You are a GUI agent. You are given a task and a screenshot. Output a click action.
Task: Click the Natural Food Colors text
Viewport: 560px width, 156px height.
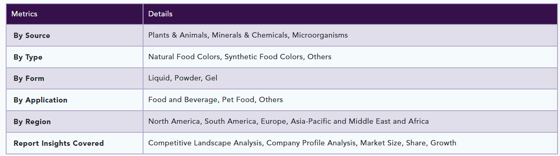tap(184, 57)
